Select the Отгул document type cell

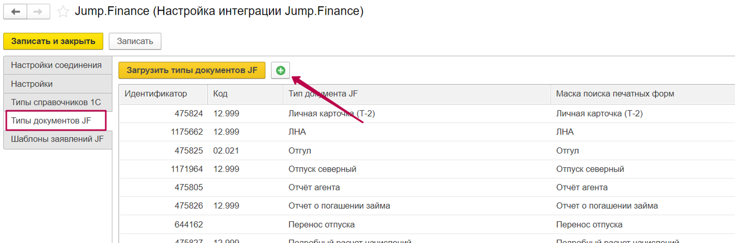coord(300,151)
